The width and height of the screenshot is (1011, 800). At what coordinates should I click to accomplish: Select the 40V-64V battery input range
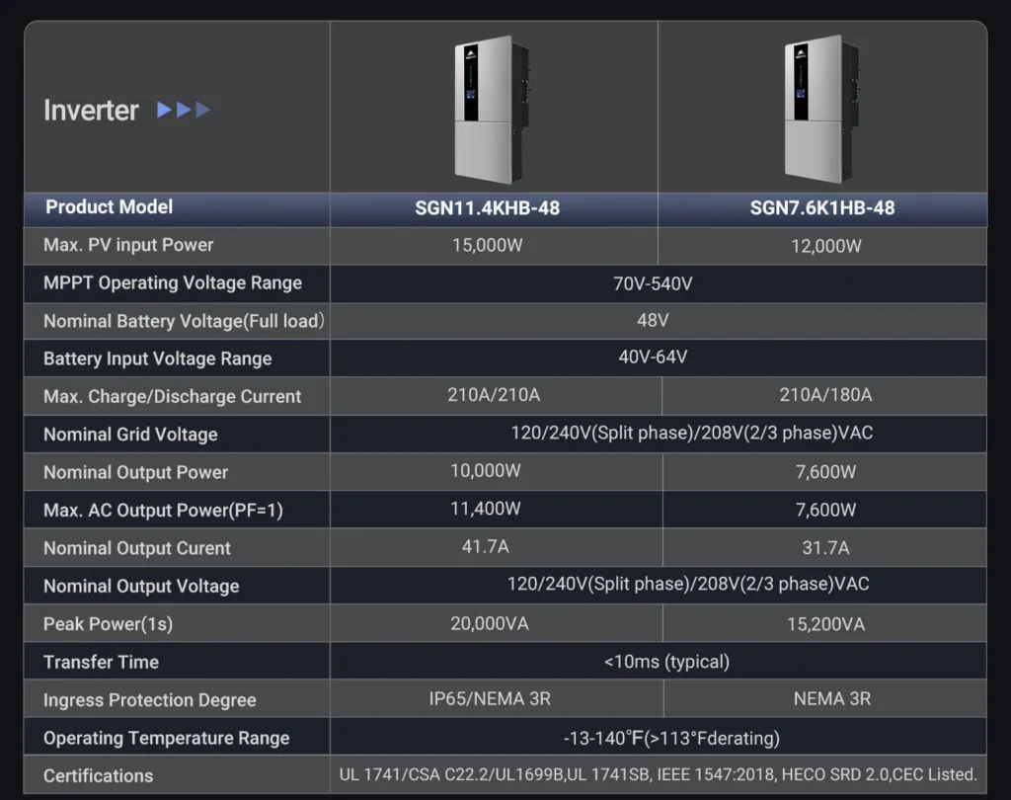[653, 358]
